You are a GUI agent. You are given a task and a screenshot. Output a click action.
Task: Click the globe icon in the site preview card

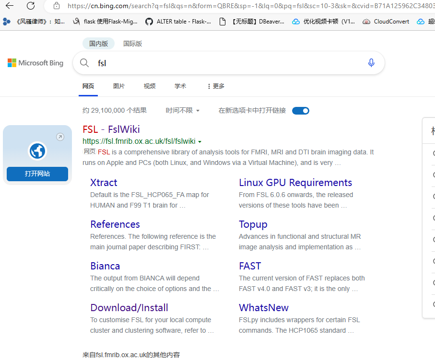[x=37, y=151]
